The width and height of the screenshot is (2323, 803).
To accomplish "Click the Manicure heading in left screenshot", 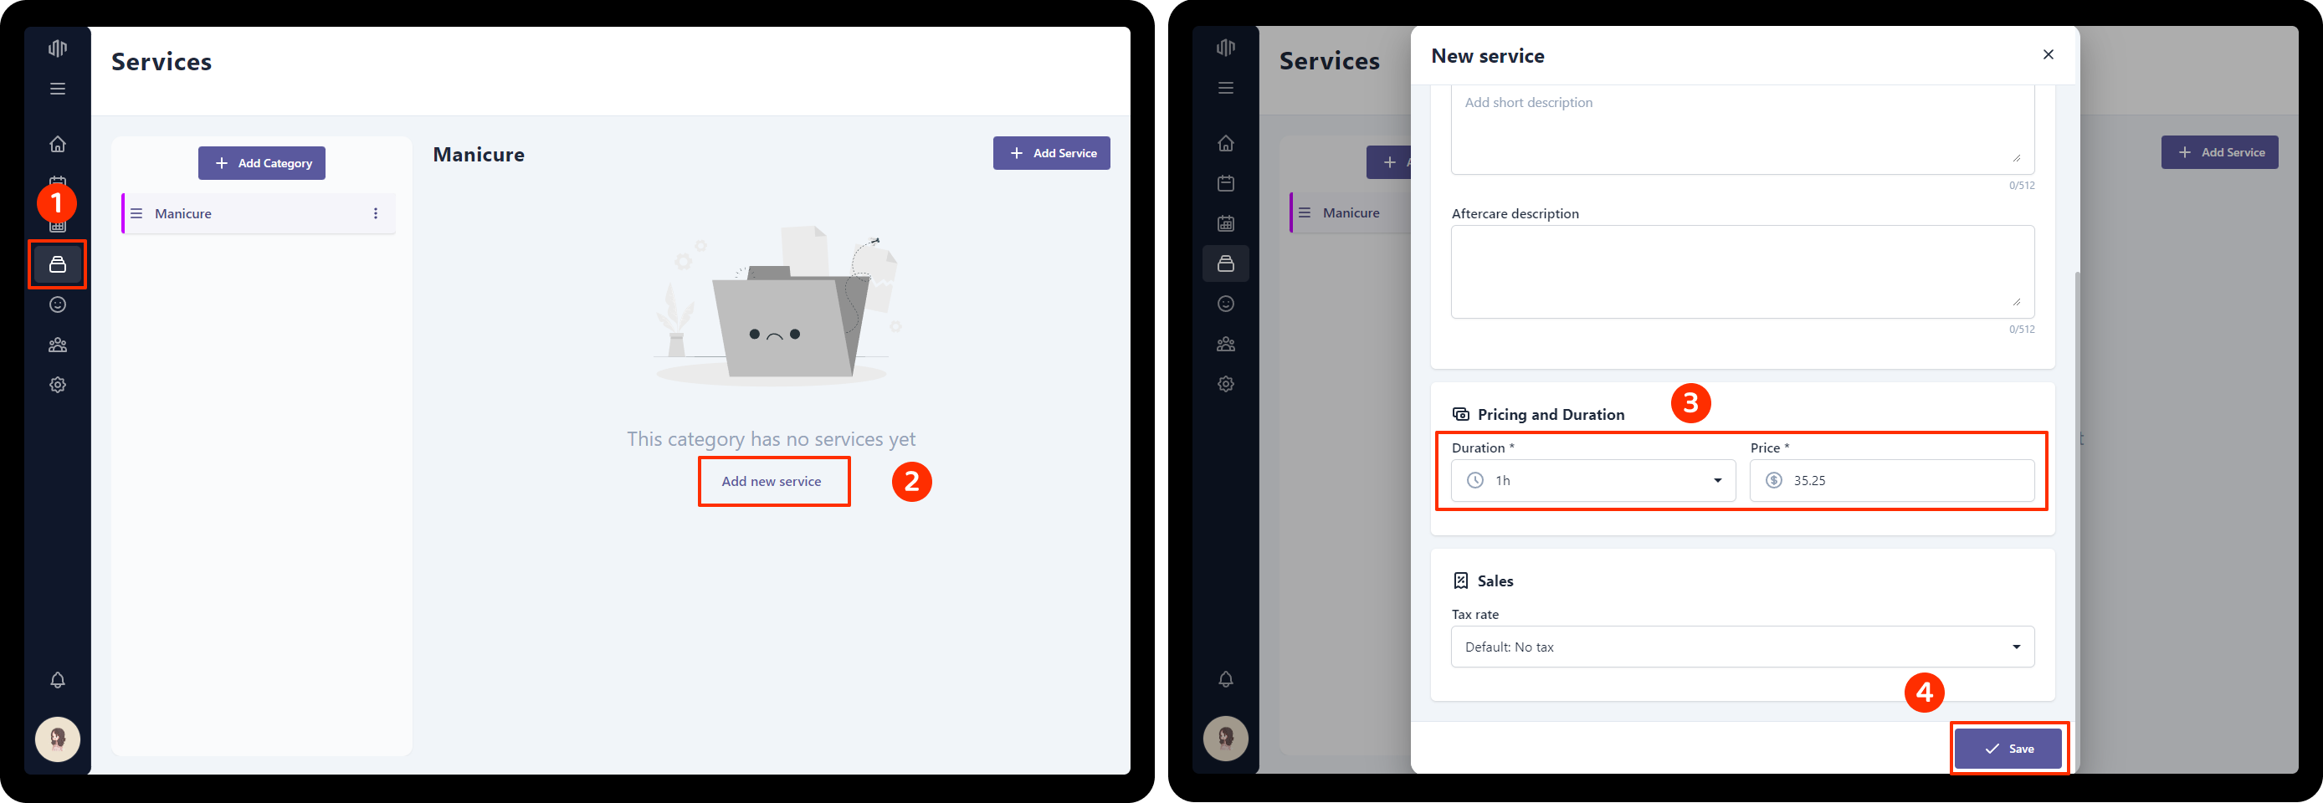I will (x=478, y=154).
